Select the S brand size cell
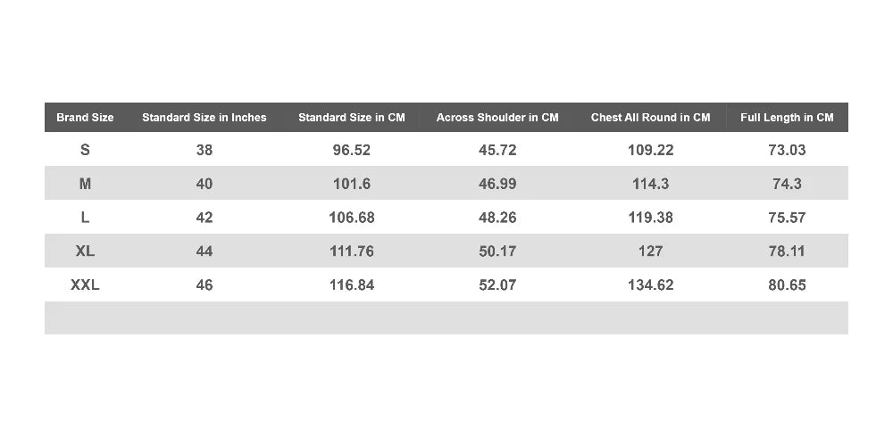The image size is (893, 437). tap(85, 150)
